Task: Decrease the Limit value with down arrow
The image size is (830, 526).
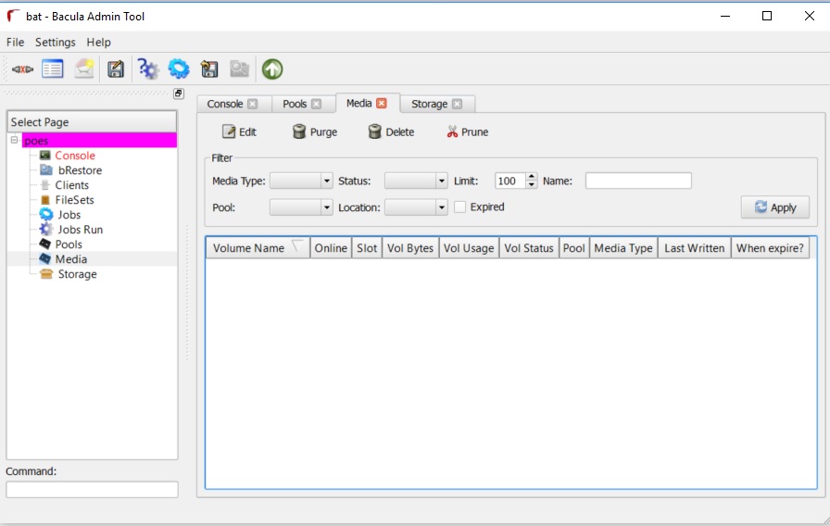Action: coord(532,184)
